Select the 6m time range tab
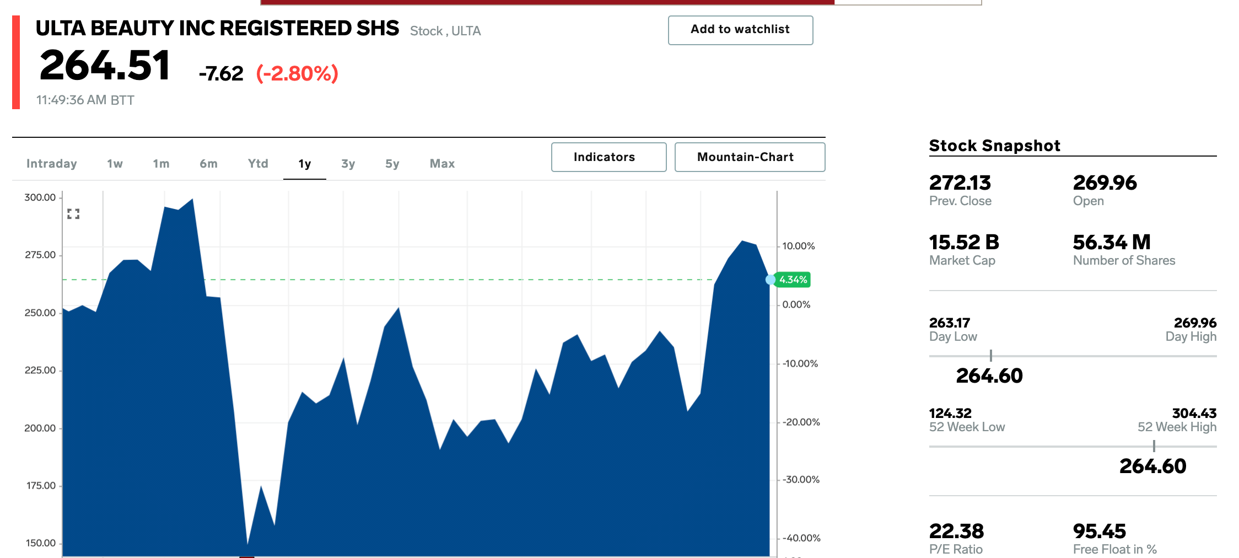 tap(208, 164)
